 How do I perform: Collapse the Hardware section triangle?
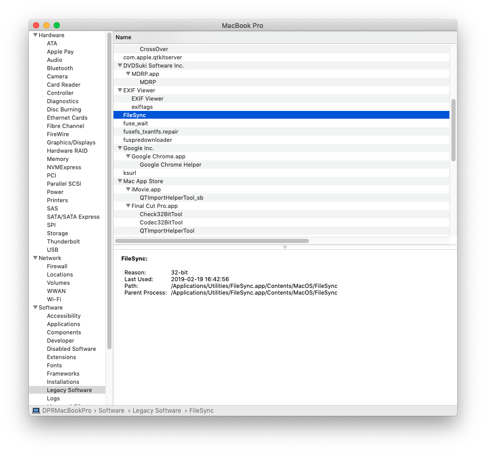(35, 35)
